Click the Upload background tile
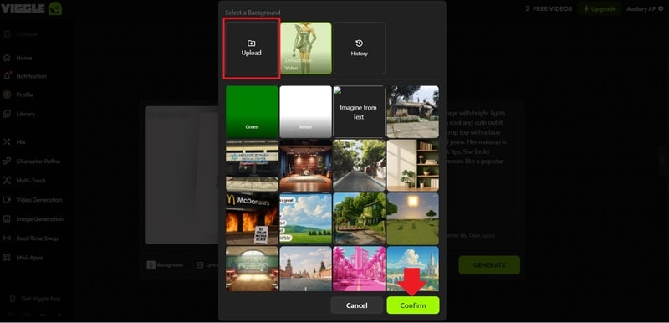This screenshot has width=669, height=323. coord(252,49)
